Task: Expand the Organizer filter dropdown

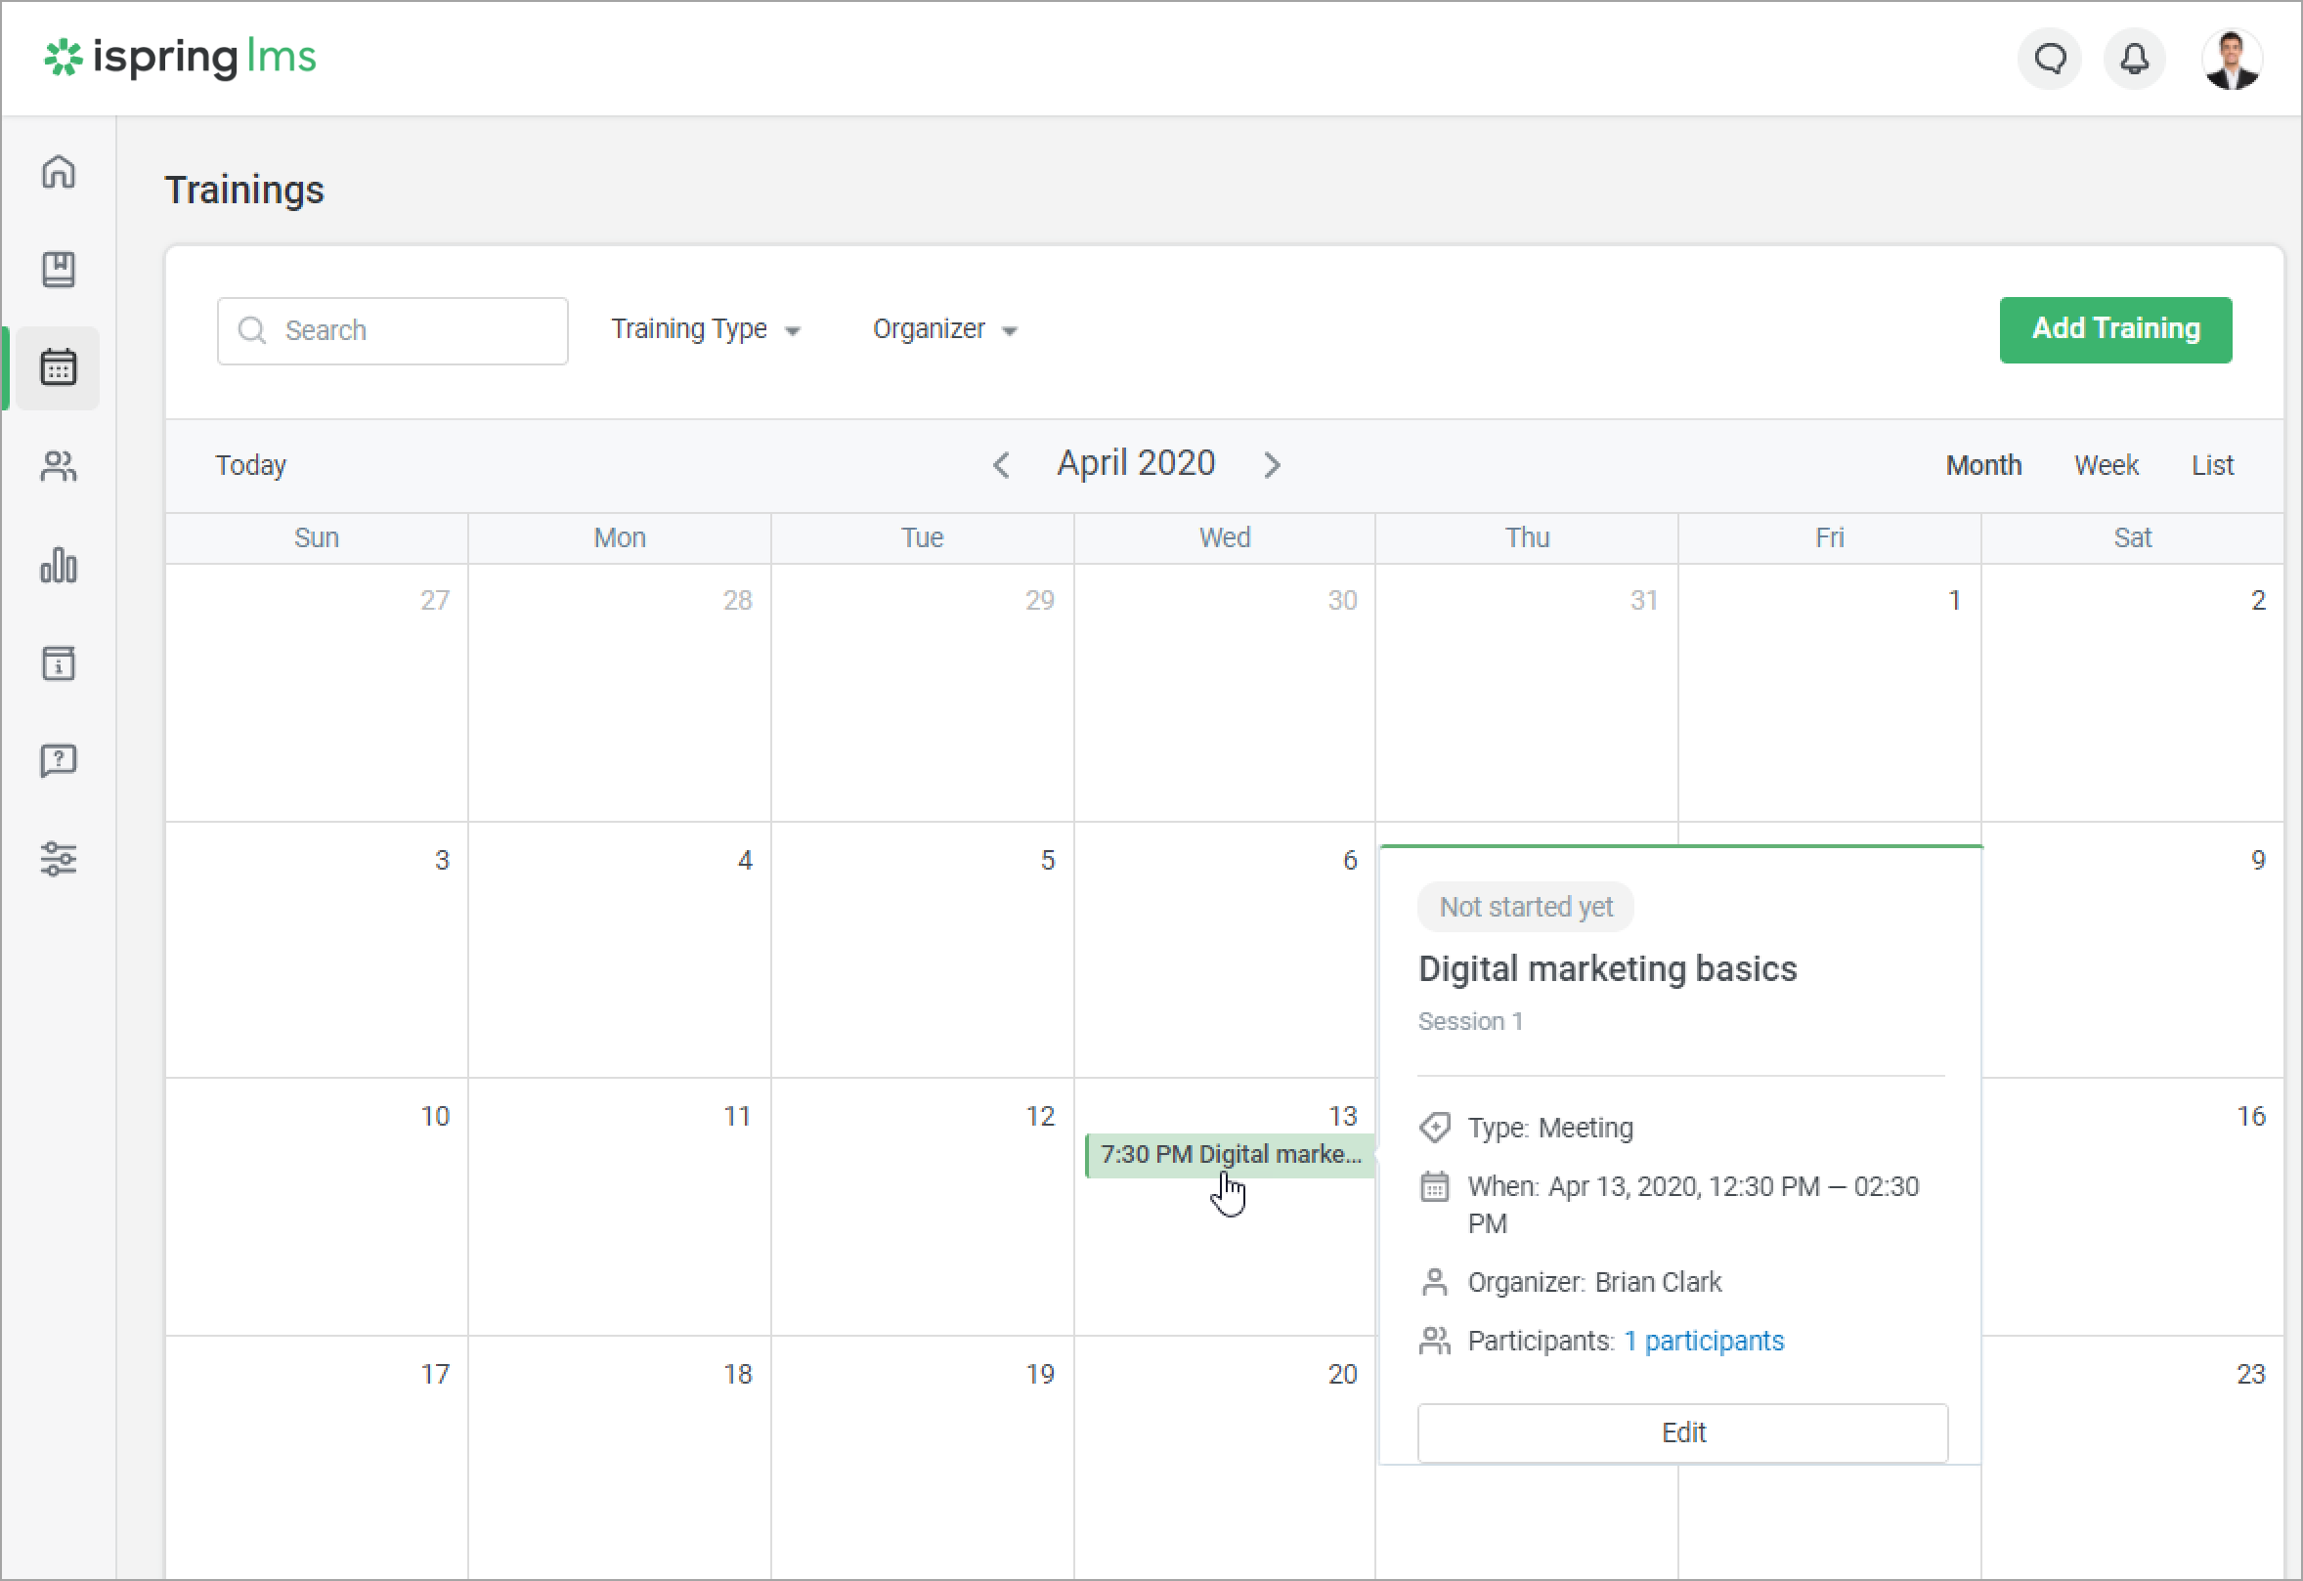Action: click(x=944, y=330)
